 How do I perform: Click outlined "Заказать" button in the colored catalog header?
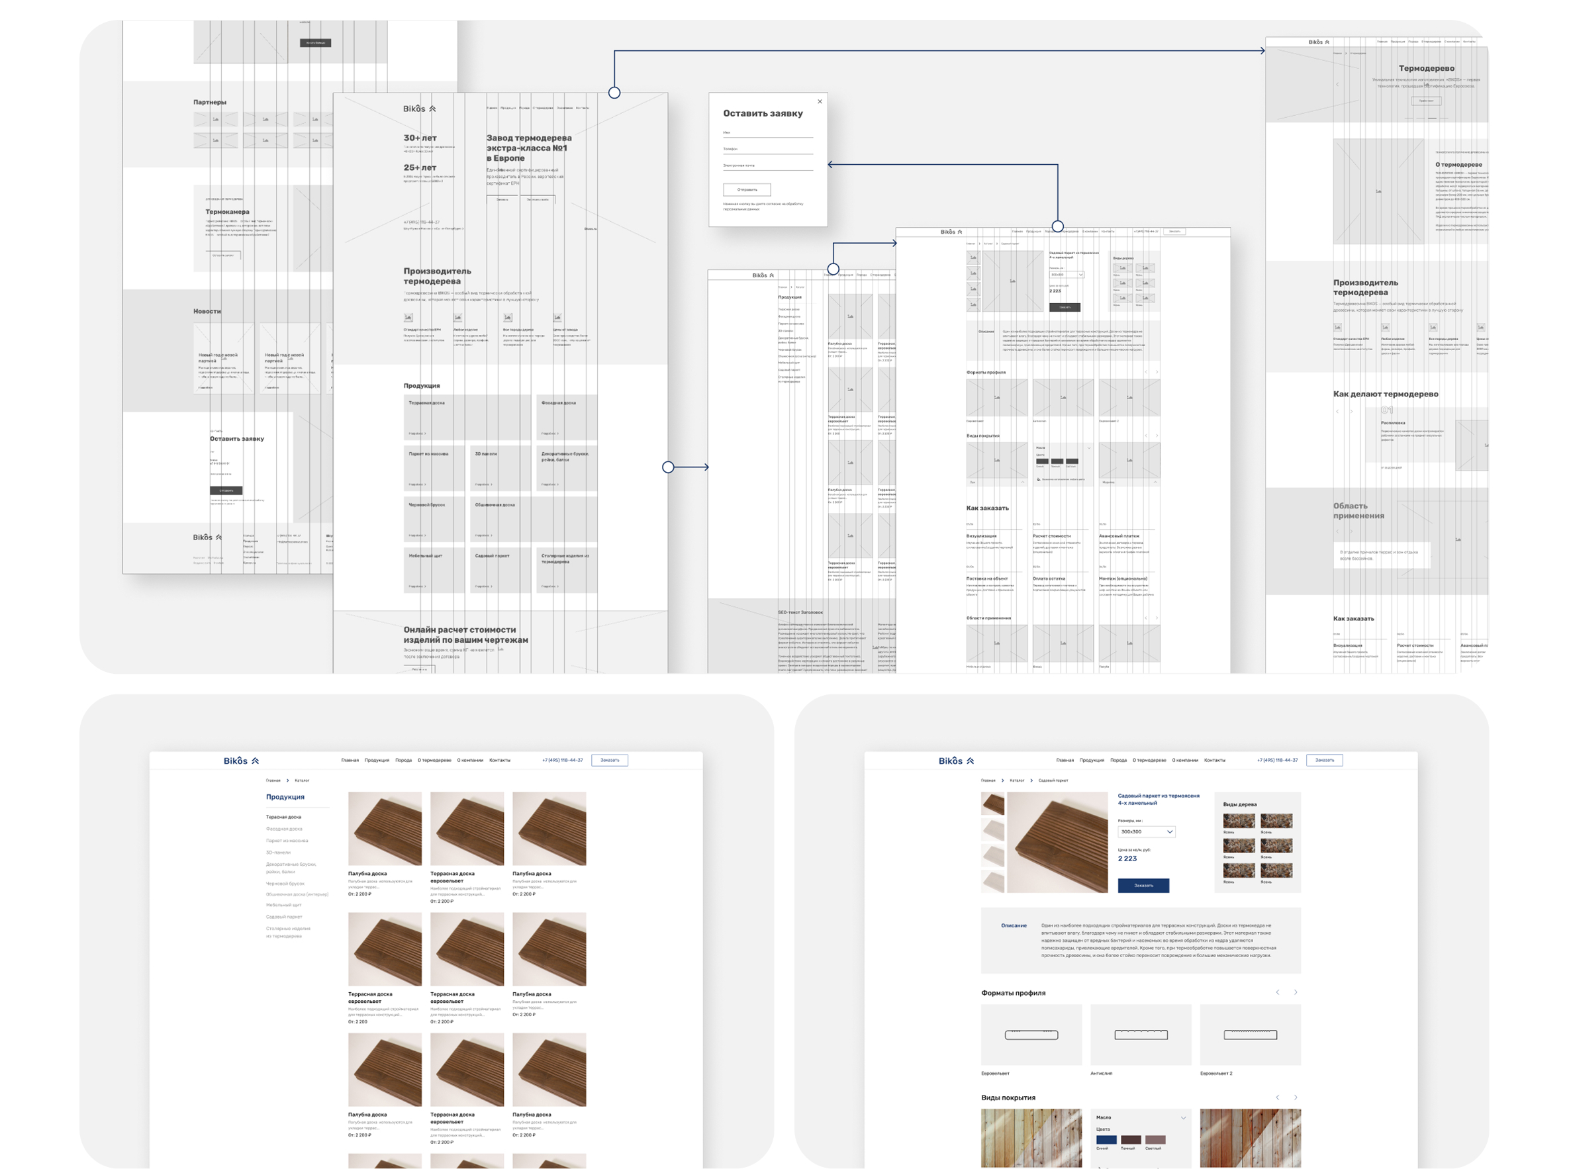tap(609, 761)
